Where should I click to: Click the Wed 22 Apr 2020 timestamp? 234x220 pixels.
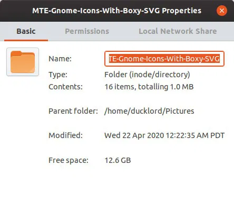pyautogui.click(x=164, y=135)
